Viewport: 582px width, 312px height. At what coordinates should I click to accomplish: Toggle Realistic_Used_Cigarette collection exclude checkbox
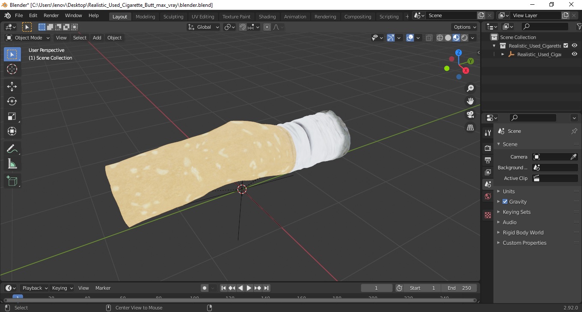pos(566,45)
